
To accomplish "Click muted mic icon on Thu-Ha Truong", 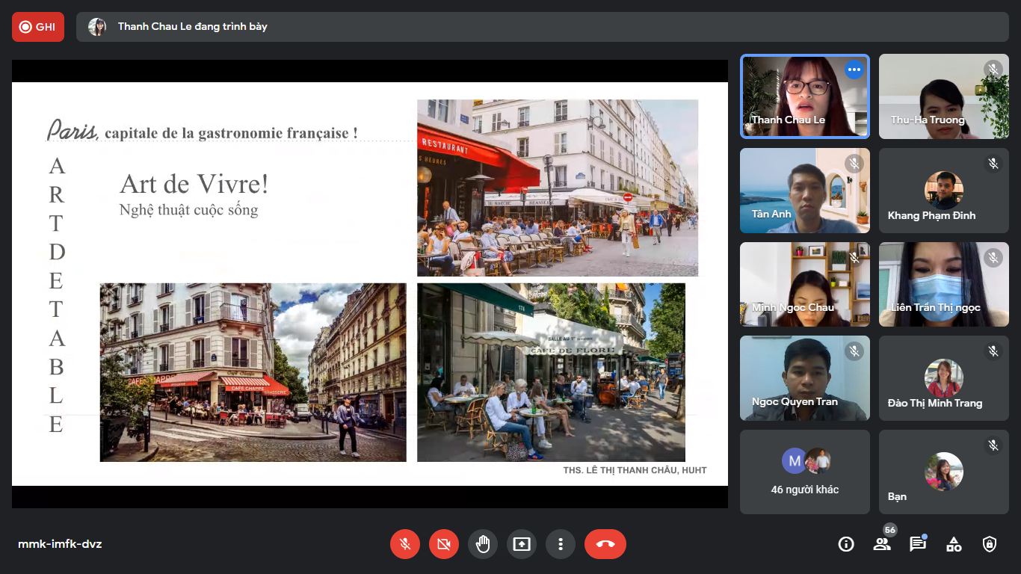I will pos(993,70).
